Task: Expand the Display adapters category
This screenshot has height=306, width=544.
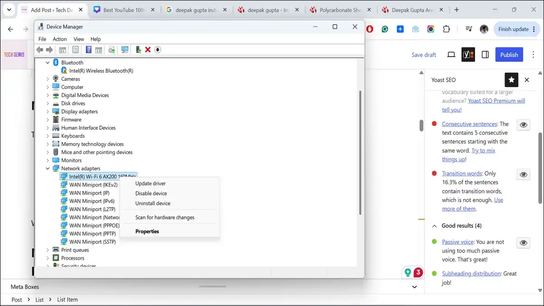Action: tap(48, 112)
